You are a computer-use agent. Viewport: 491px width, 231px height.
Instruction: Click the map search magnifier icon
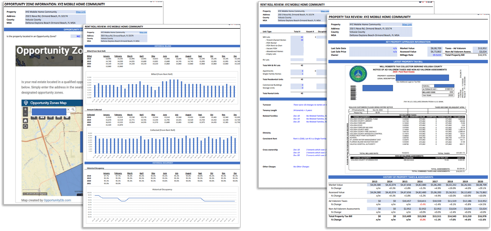pyautogui.click(x=73, y=110)
